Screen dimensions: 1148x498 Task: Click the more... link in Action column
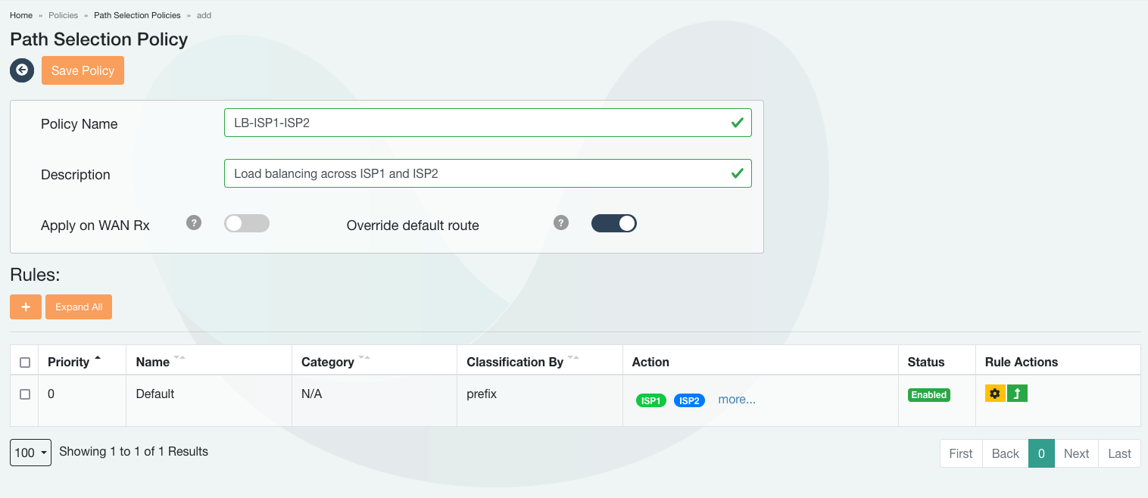pyautogui.click(x=736, y=400)
